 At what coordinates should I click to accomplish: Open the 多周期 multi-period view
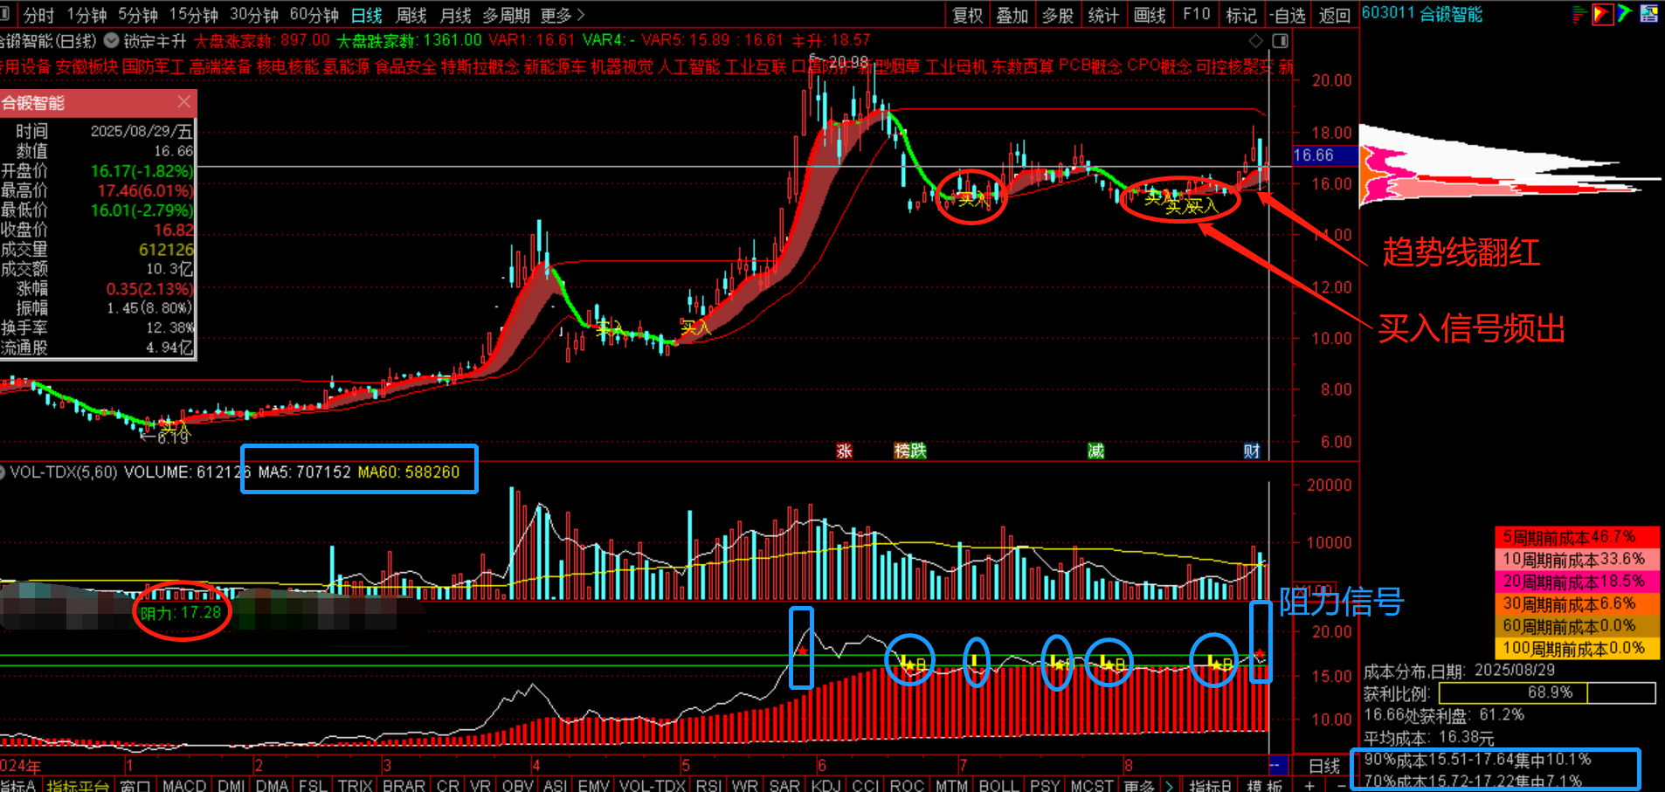tap(506, 15)
